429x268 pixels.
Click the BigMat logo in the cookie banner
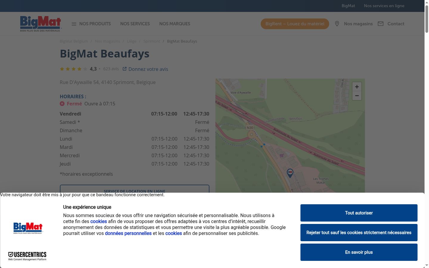coord(28,228)
